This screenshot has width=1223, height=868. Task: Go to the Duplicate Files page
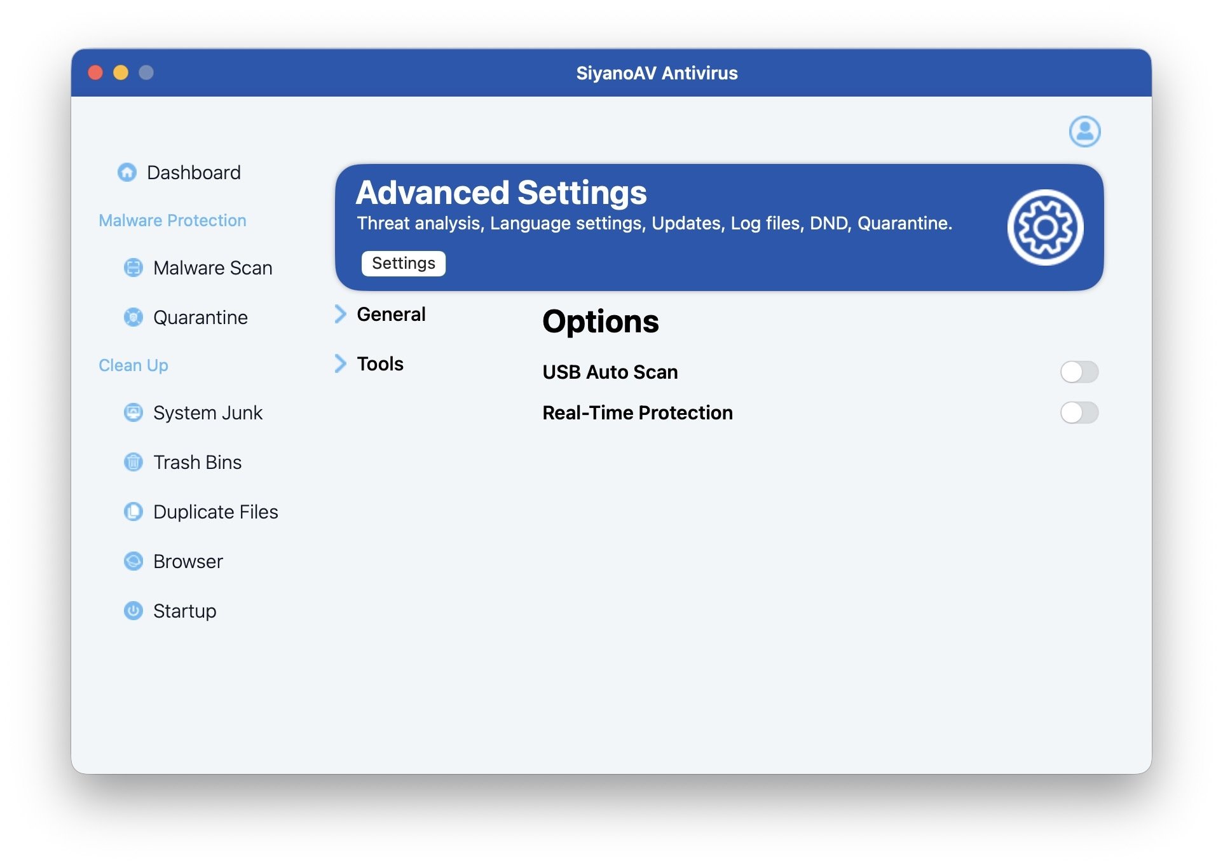(215, 512)
